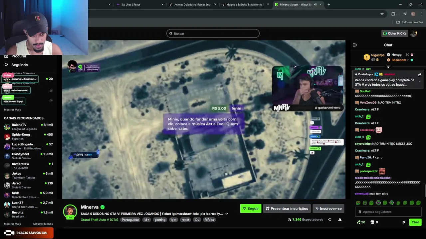Click Presentear inscrições button
The image size is (426, 239).
point(287,208)
